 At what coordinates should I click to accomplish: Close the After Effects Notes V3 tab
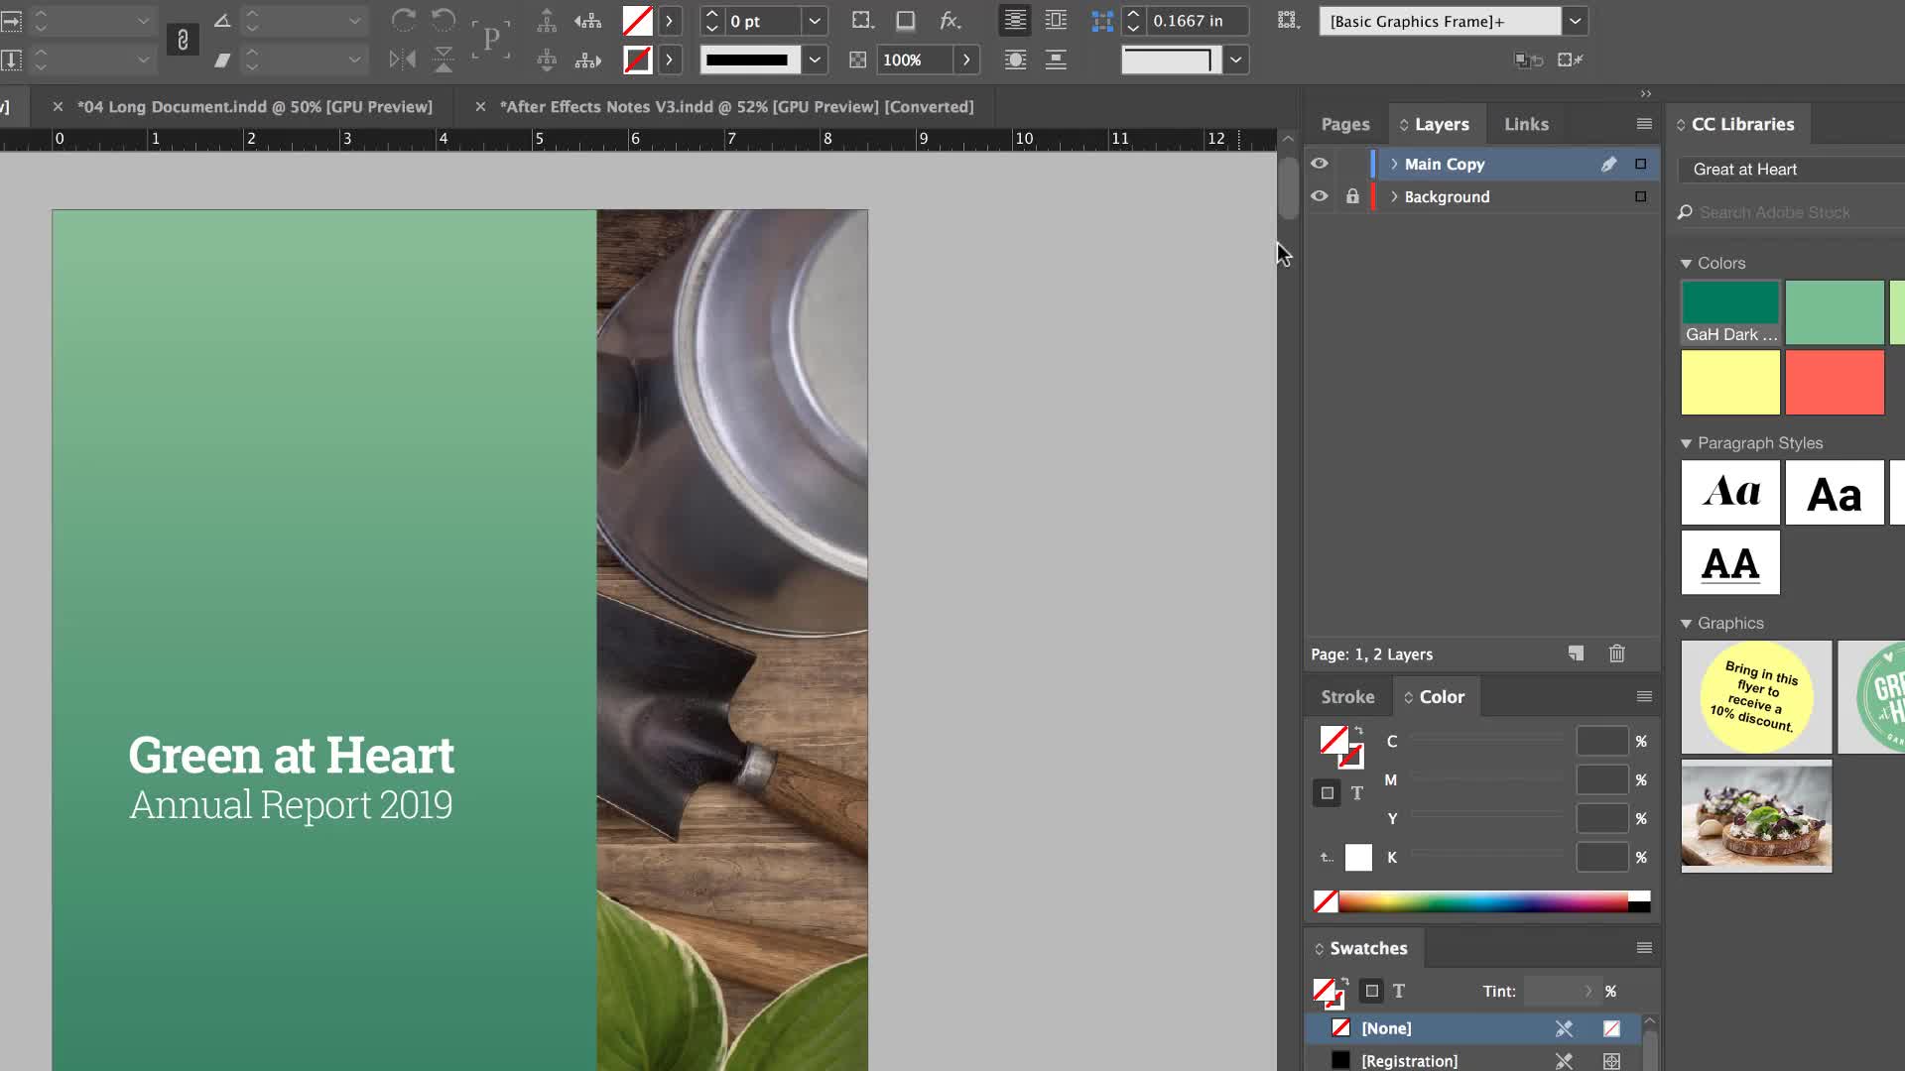pos(480,106)
